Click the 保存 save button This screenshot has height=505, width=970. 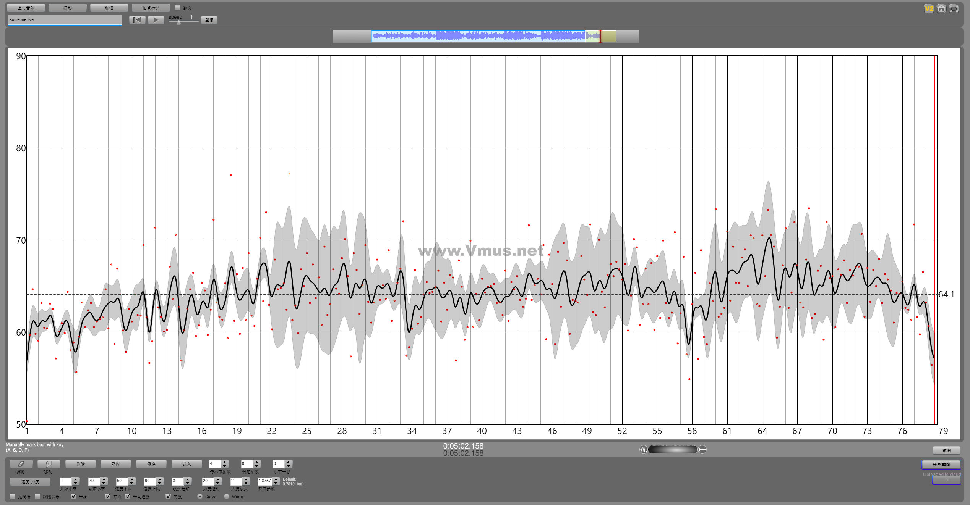151,464
